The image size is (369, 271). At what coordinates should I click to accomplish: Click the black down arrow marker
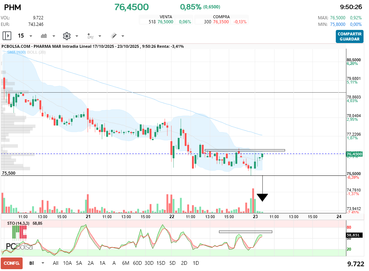[x=262, y=198]
